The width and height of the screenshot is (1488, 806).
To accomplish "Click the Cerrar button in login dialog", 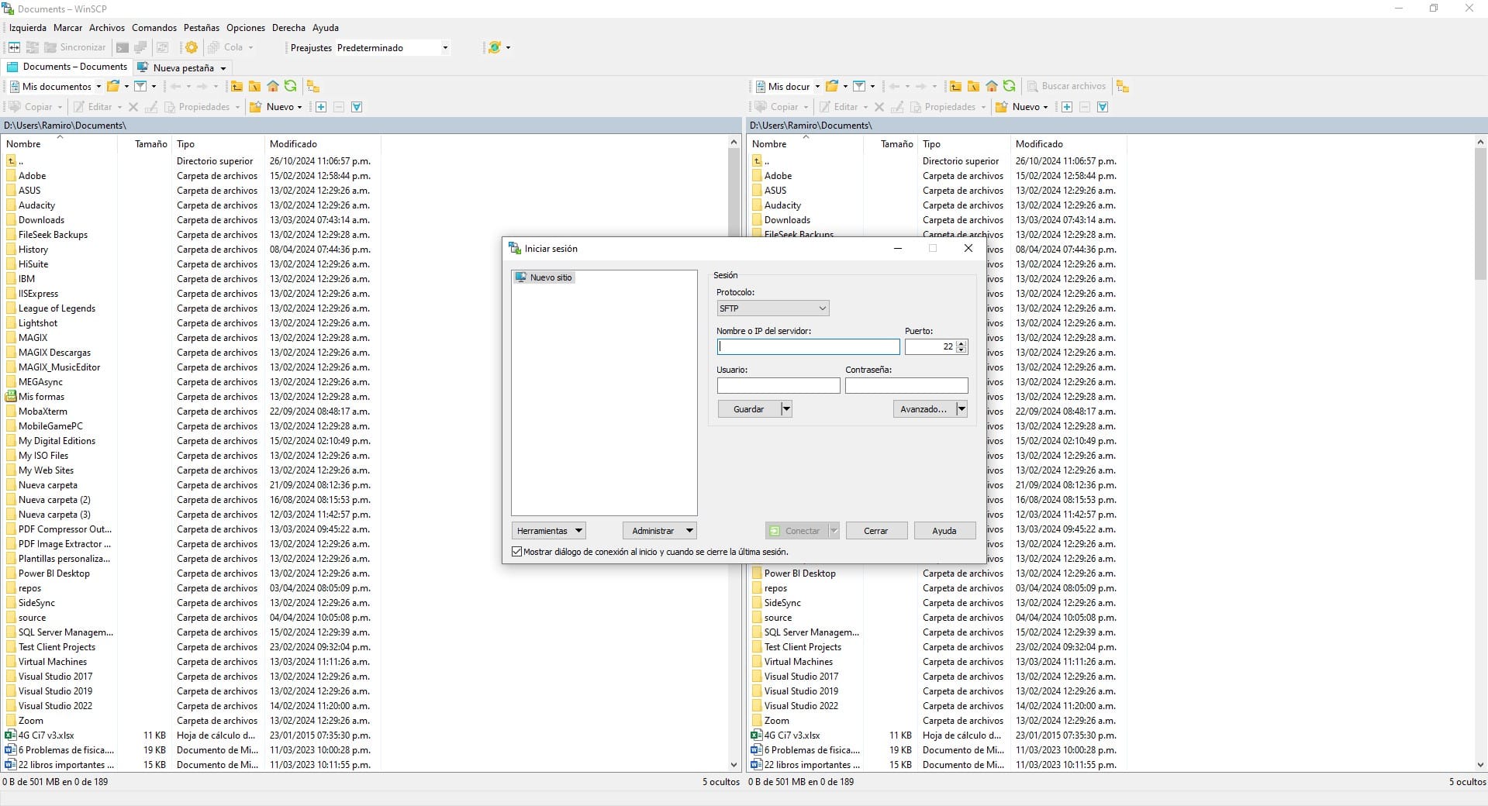I will (x=876, y=531).
